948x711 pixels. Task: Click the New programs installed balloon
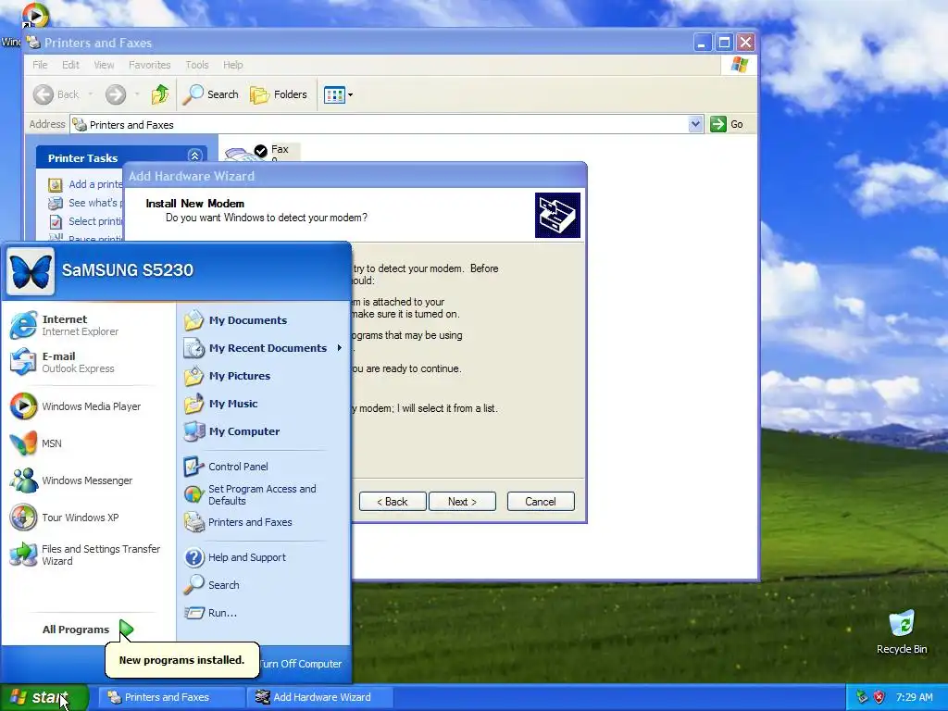click(x=182, y=660)
